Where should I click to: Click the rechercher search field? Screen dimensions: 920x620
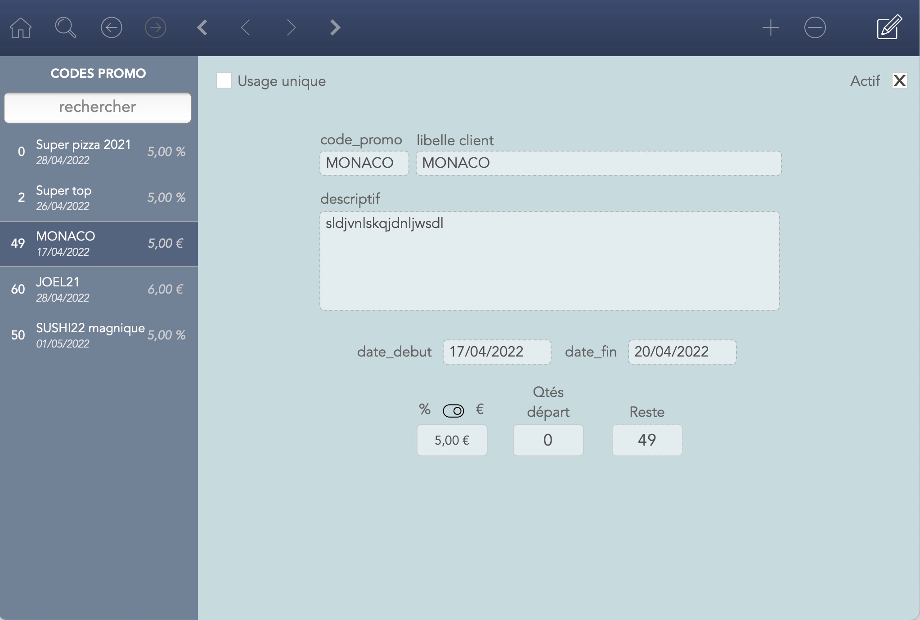tap(98, 107)
